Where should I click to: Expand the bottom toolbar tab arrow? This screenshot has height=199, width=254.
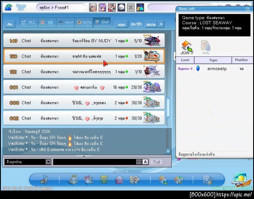pyautogui.click(x=127, y=171)
